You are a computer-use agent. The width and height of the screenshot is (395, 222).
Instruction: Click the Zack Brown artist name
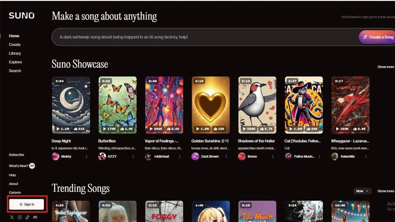[x=210, y=156]
